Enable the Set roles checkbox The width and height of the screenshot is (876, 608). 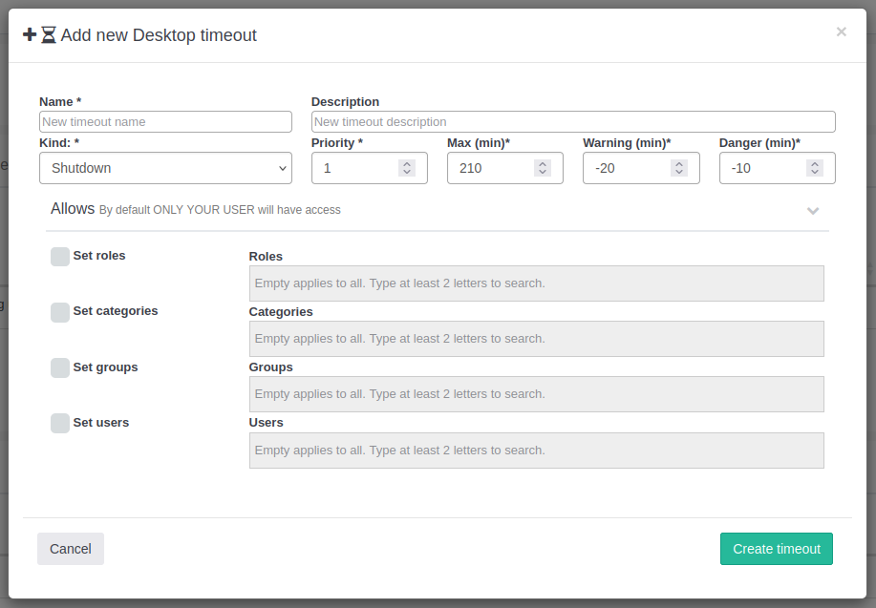pos(60,257)
